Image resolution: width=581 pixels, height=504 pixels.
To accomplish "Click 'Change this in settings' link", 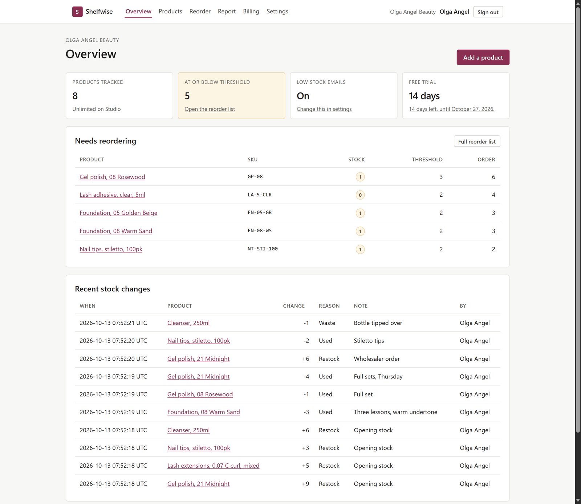I will 324,109.
